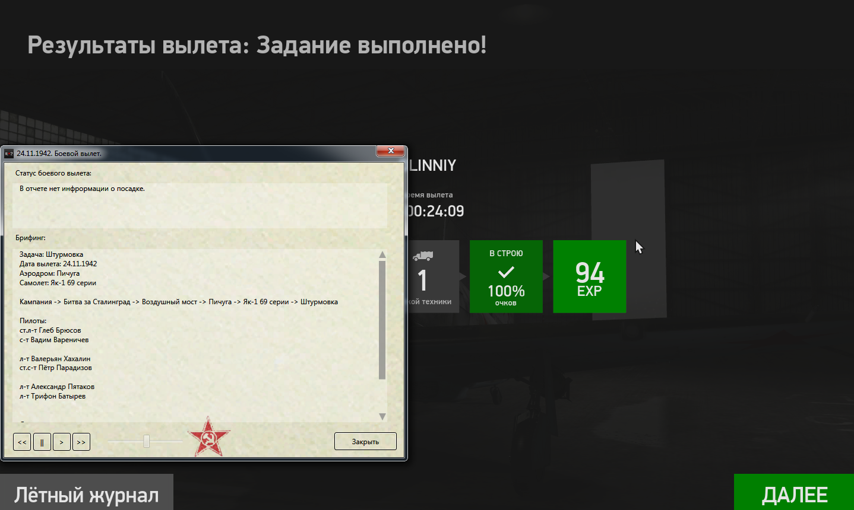Click the campaign path line starting with Кампания
Viewport: 854px width, 510px height.
[x=179, y=302]
